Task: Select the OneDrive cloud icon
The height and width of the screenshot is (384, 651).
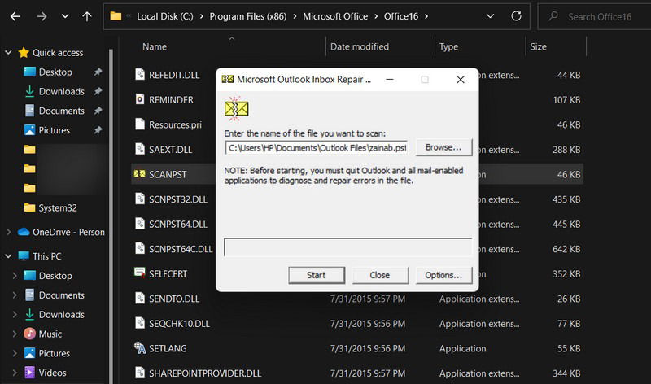Action: 24,232
